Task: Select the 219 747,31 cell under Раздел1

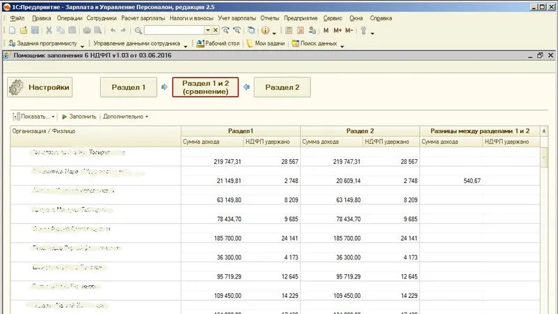Action: point(212,162)
